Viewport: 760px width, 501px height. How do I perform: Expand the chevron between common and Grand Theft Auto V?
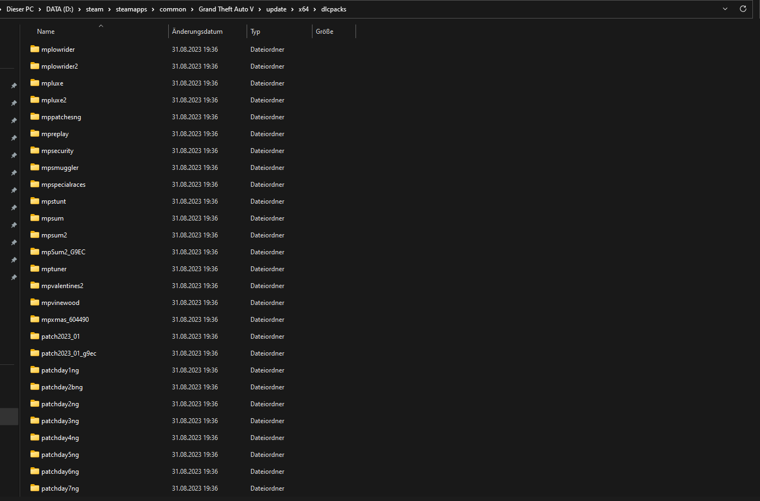pyautogui.click(x=192, y=9)
